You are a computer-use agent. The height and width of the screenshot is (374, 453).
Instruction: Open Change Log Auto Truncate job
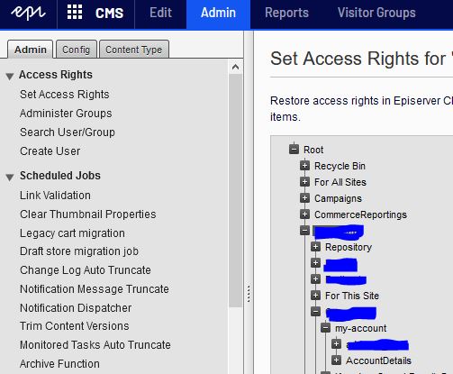(86, 270)
